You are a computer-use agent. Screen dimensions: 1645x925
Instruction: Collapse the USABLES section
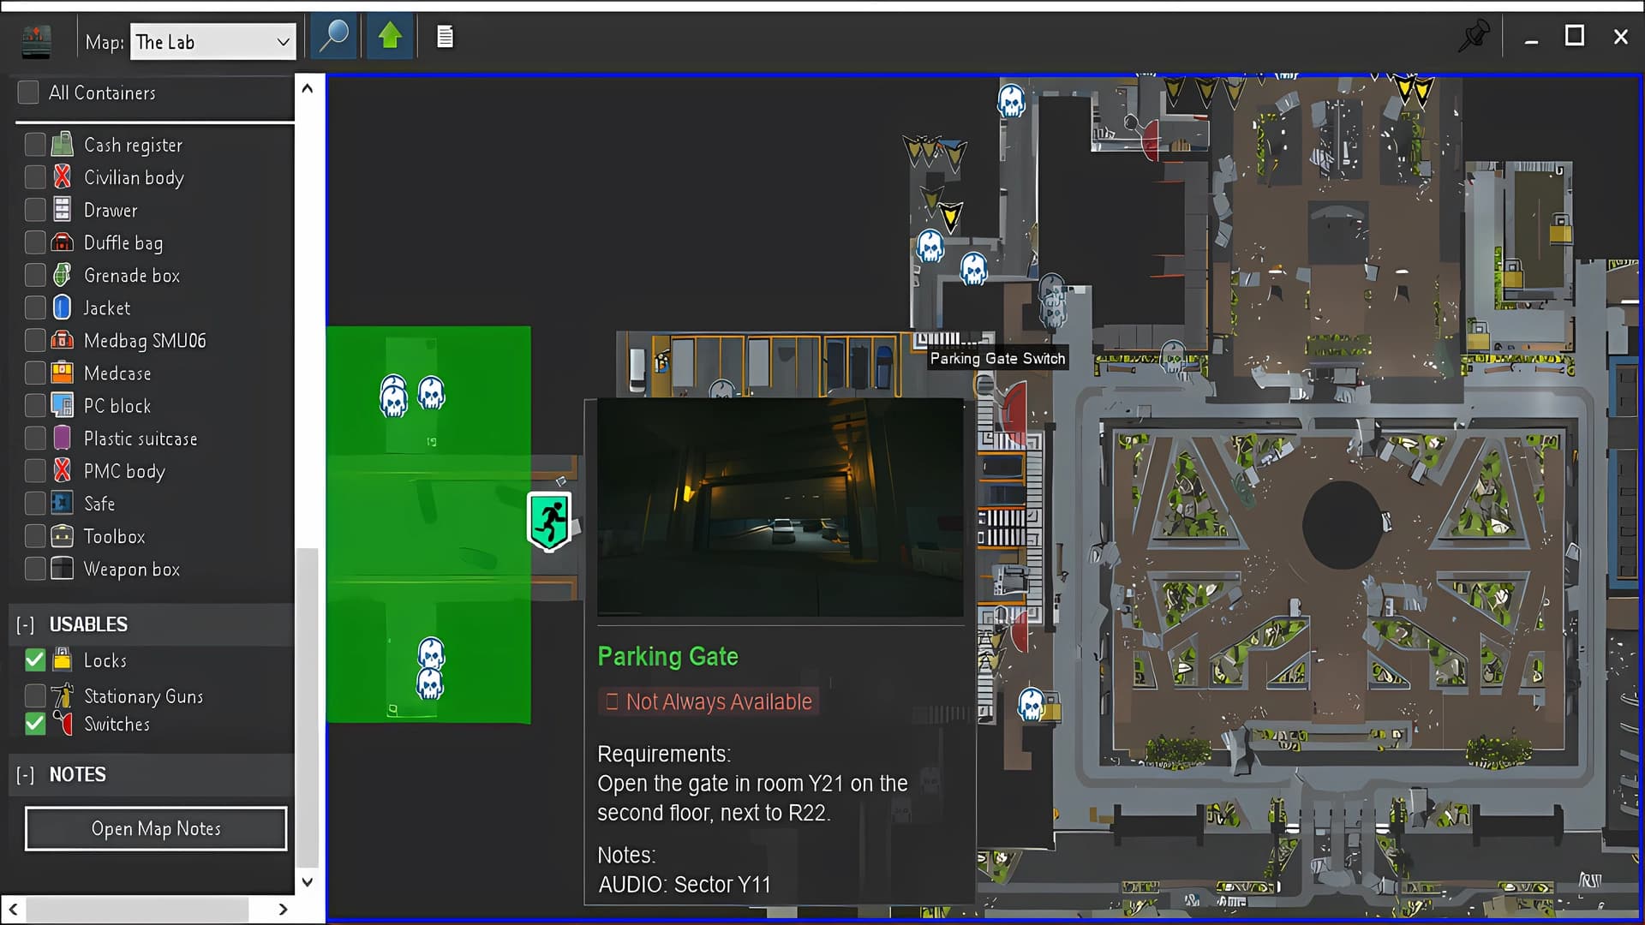(x=26, y=624)
